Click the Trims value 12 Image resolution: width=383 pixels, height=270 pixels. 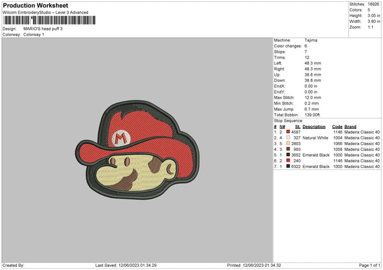[x=307, y=57]
